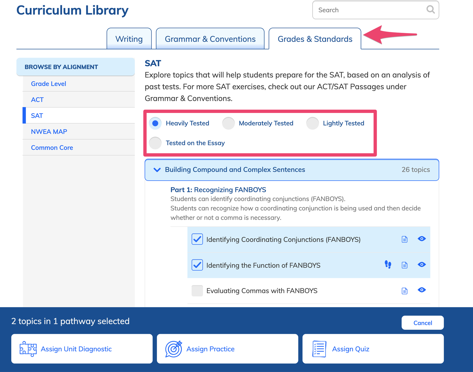Click the 26 topics count label
This screenshot has width=473, height=372.
pyautogui.click(x=416, y=170)
